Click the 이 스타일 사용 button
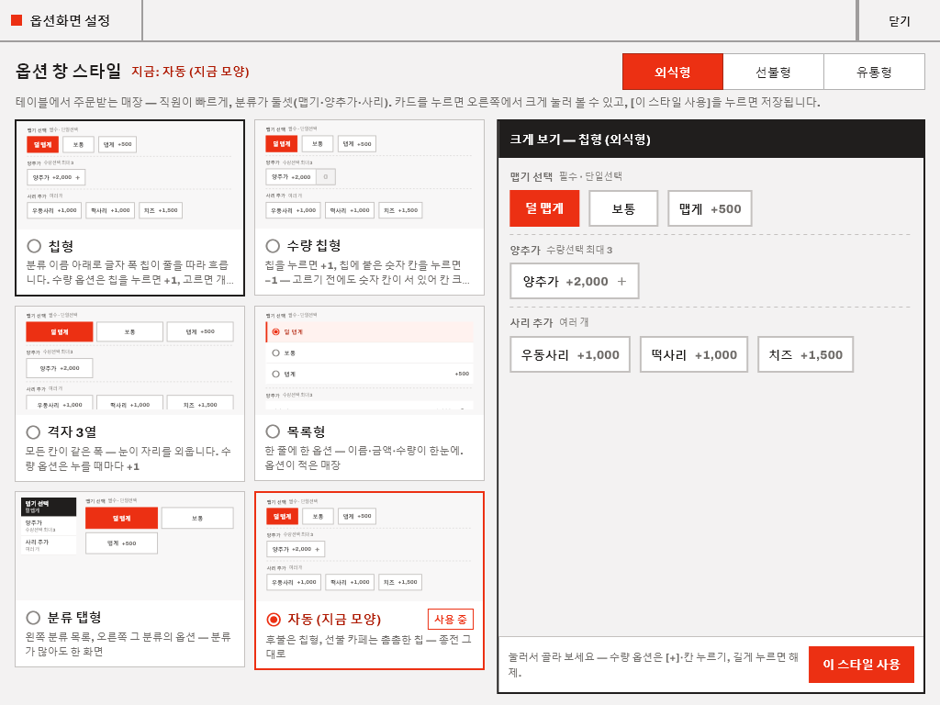This screenshot has width=940, height=705. [861, 665]
